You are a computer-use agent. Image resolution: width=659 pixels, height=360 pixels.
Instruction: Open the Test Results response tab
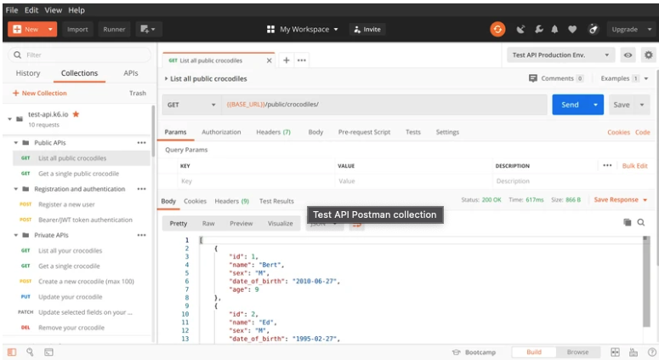tap(276, 201)
